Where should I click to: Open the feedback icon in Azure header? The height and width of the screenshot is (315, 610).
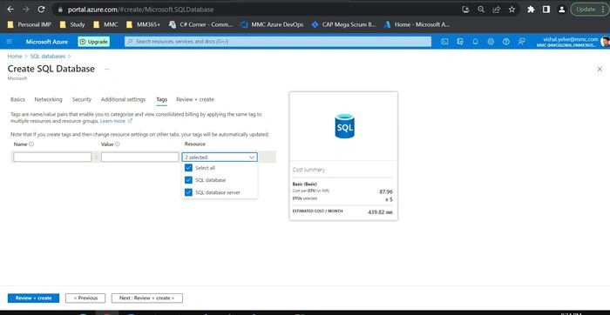coord(522,42)
